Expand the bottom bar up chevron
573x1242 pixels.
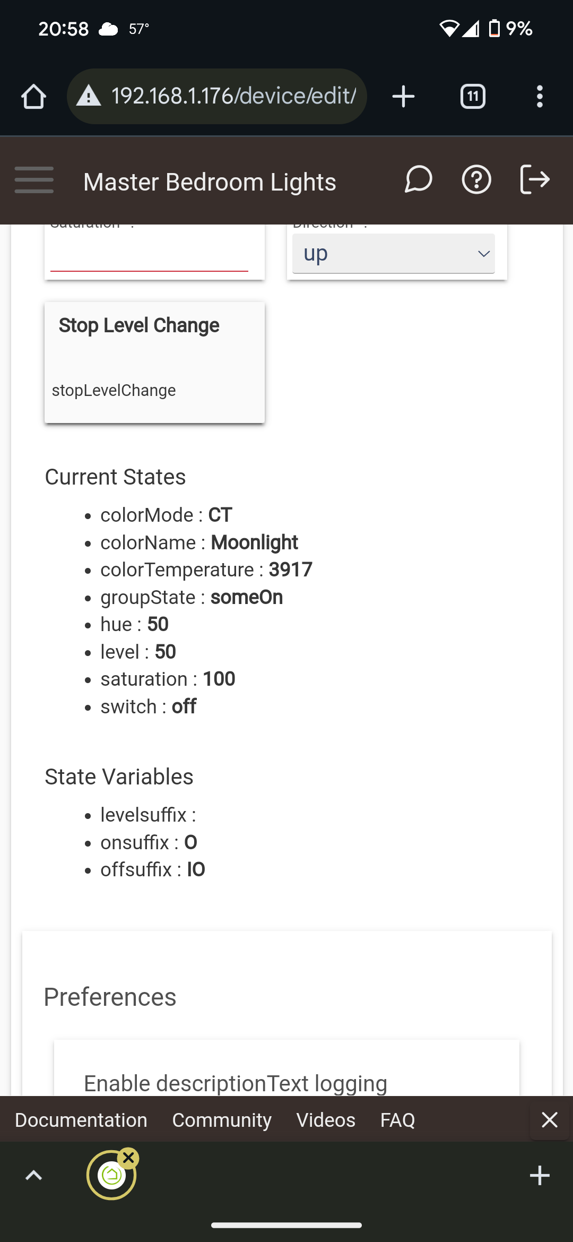coord(33,1176)
